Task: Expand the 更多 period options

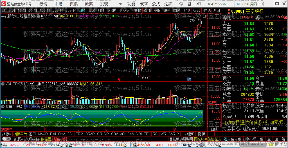Action: tap(124, 10)
